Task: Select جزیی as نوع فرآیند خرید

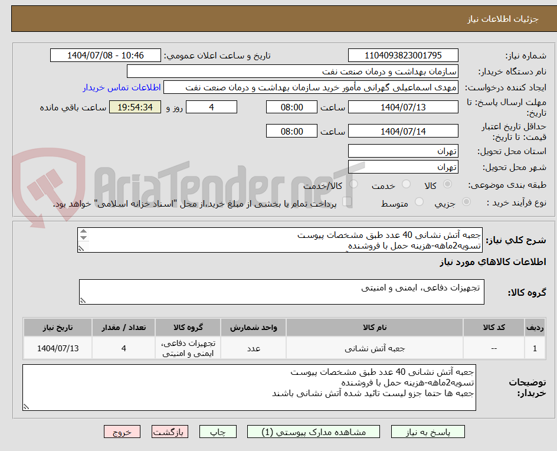Action: click(x=466, y=202)
